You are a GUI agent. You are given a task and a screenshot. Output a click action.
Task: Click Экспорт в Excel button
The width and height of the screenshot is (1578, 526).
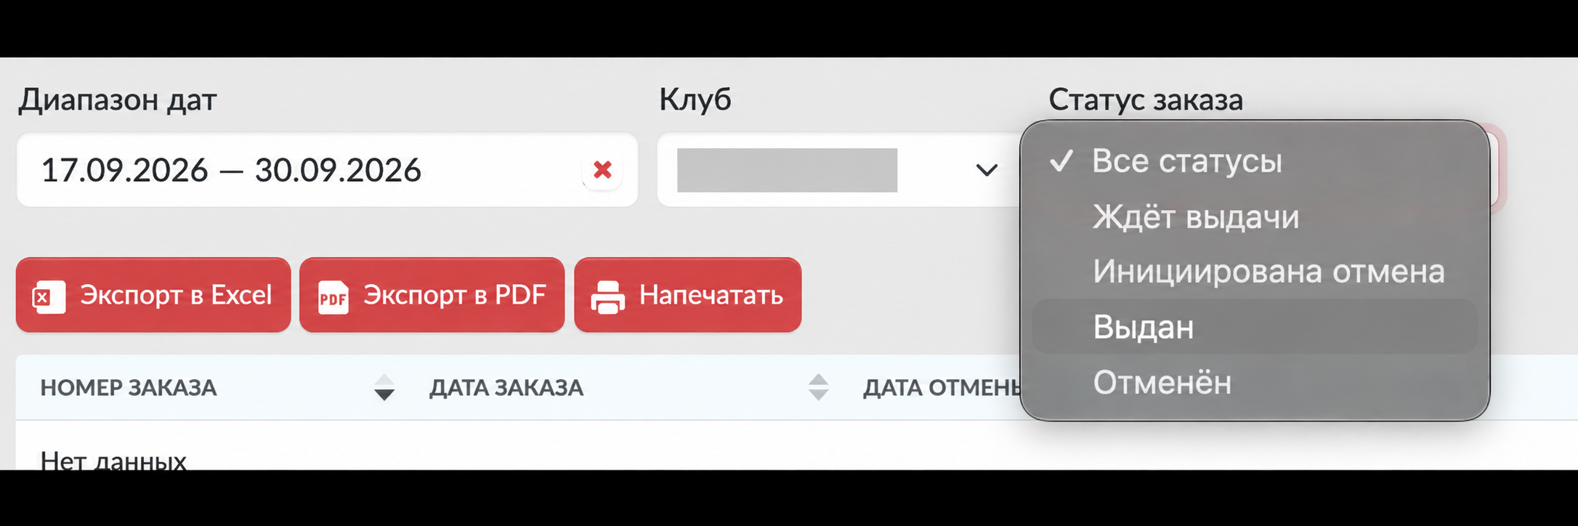153,295
